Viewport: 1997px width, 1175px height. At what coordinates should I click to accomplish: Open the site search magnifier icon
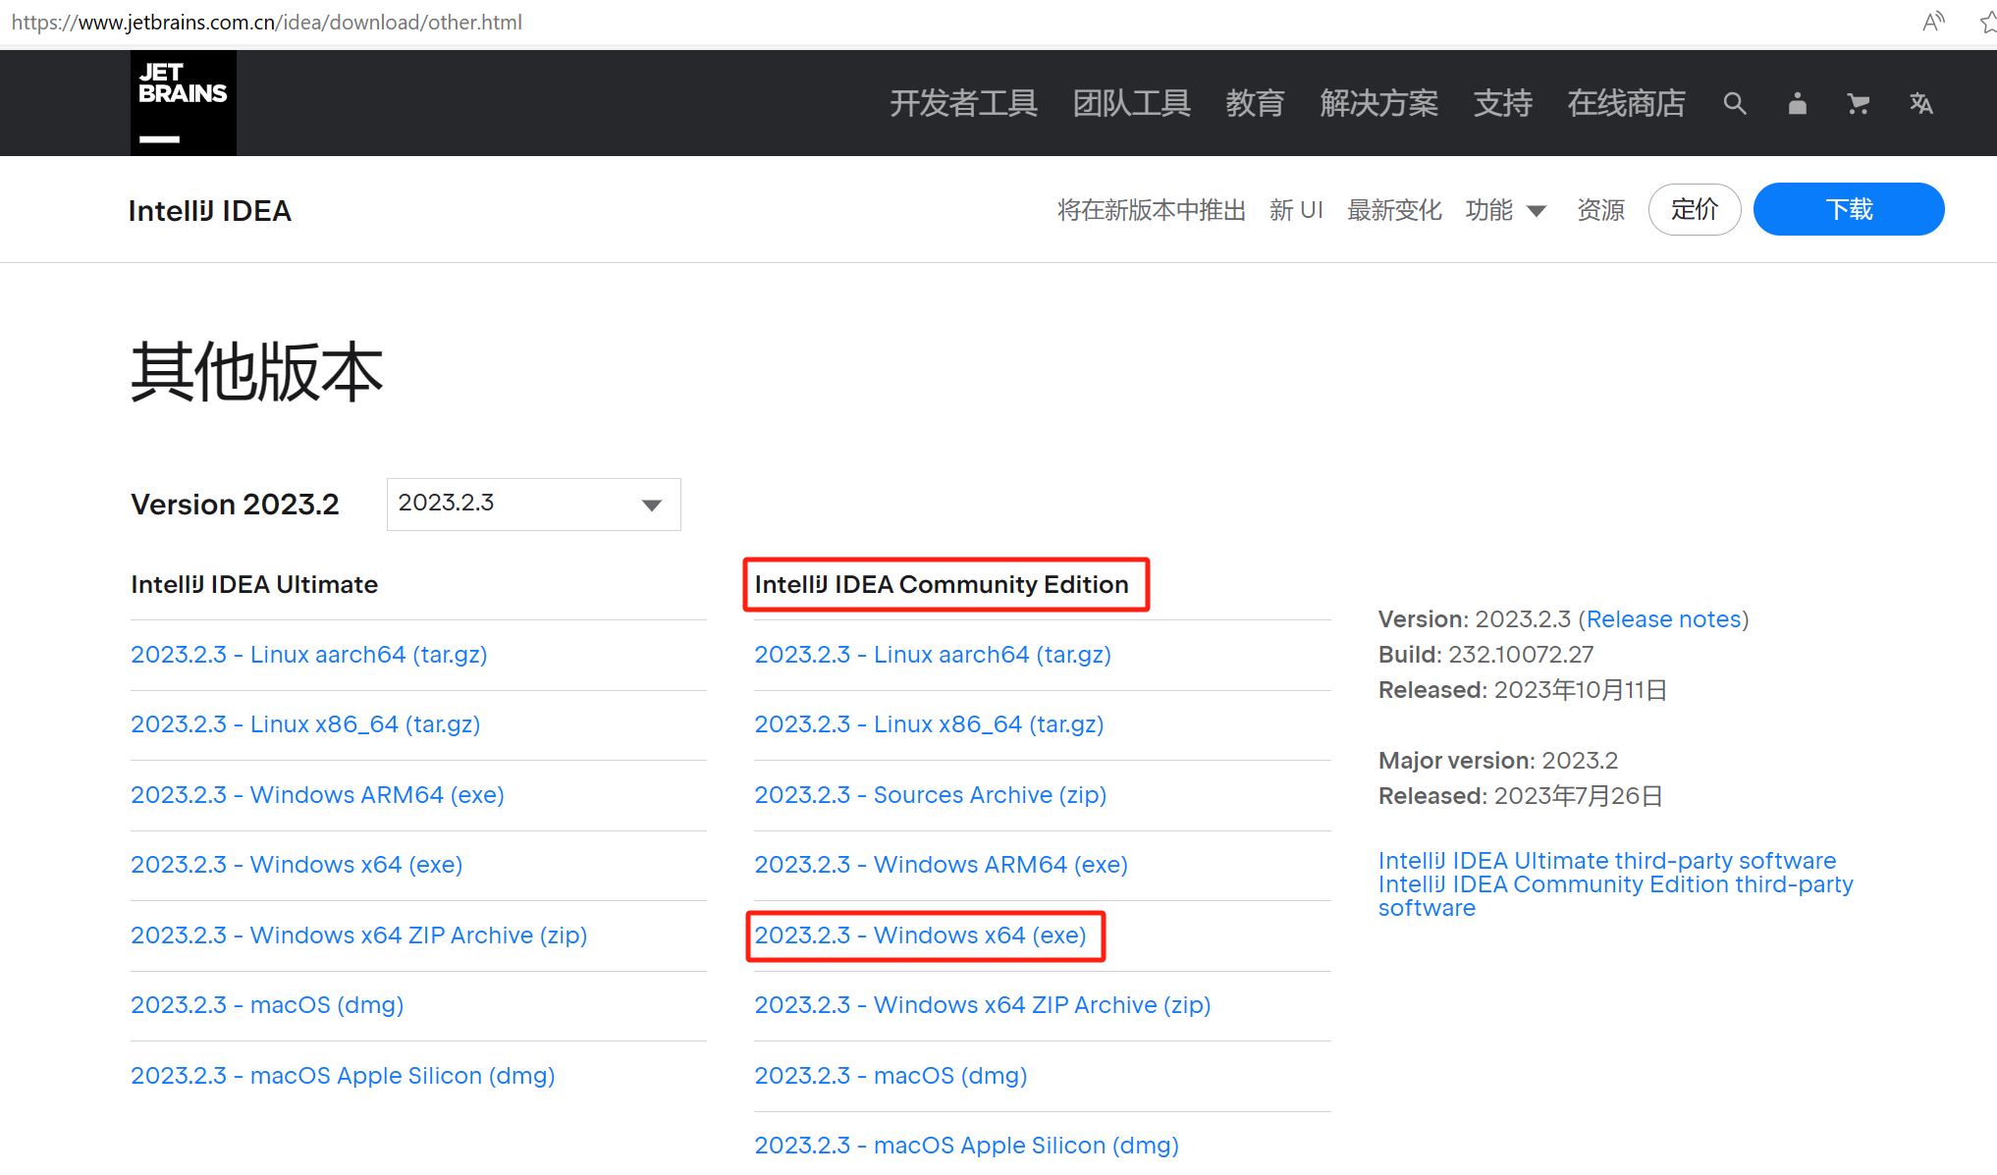1734,103
